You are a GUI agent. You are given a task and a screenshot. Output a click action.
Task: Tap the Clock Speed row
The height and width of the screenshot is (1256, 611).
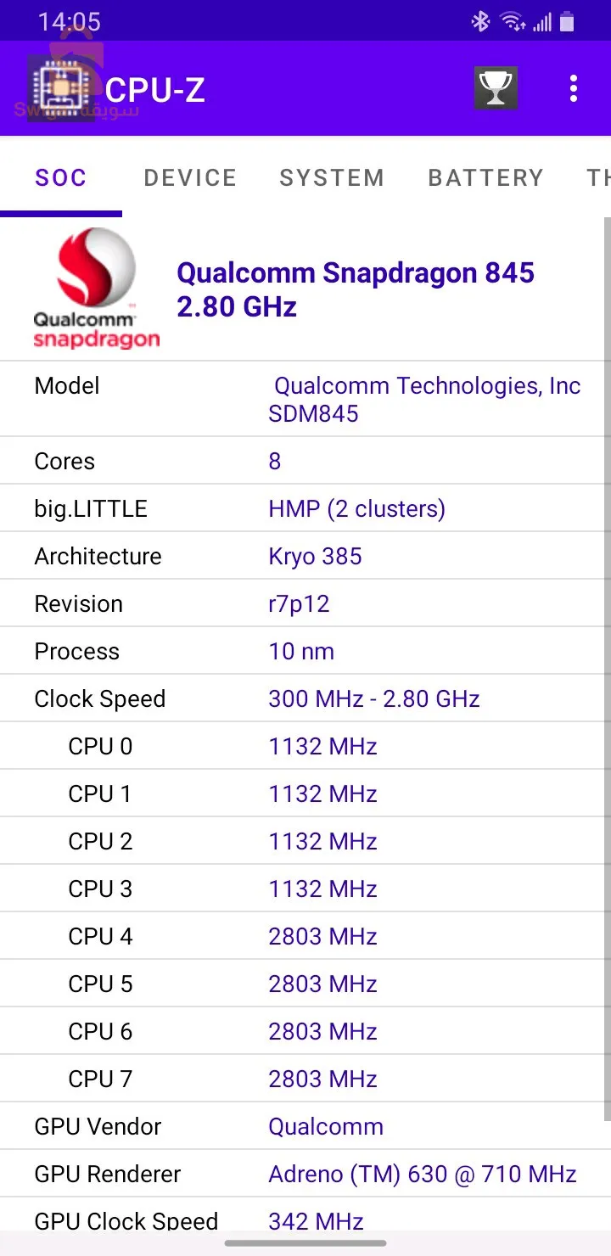click(x=305, y=698)
